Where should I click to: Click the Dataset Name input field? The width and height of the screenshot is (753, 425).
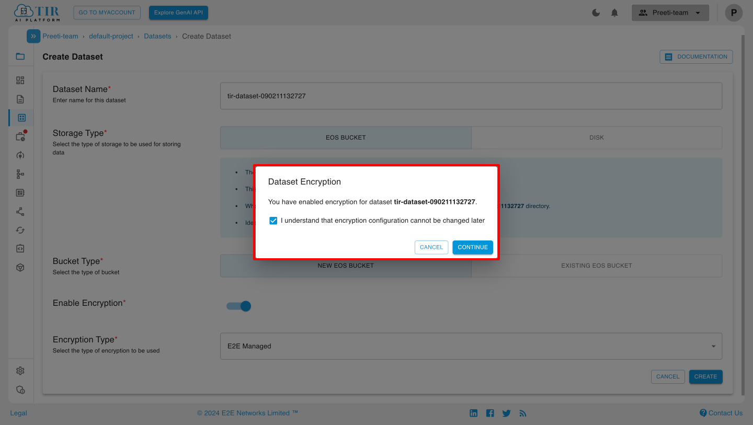(471, 96)
